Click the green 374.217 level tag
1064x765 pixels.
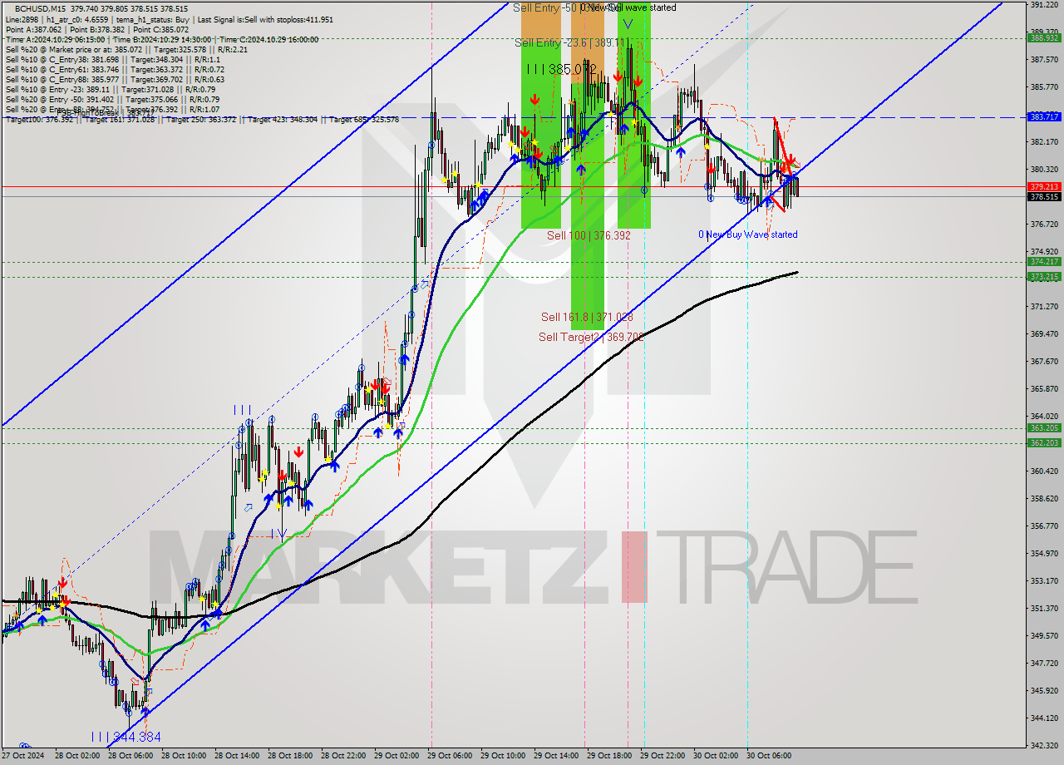coord(1044,261)
